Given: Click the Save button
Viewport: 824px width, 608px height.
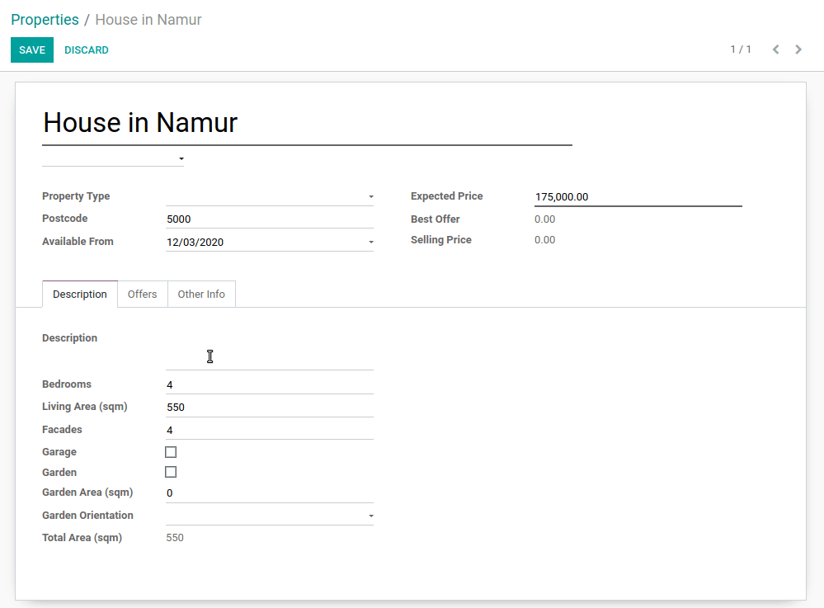Looking at the screenshot, I should click(32, 50).
